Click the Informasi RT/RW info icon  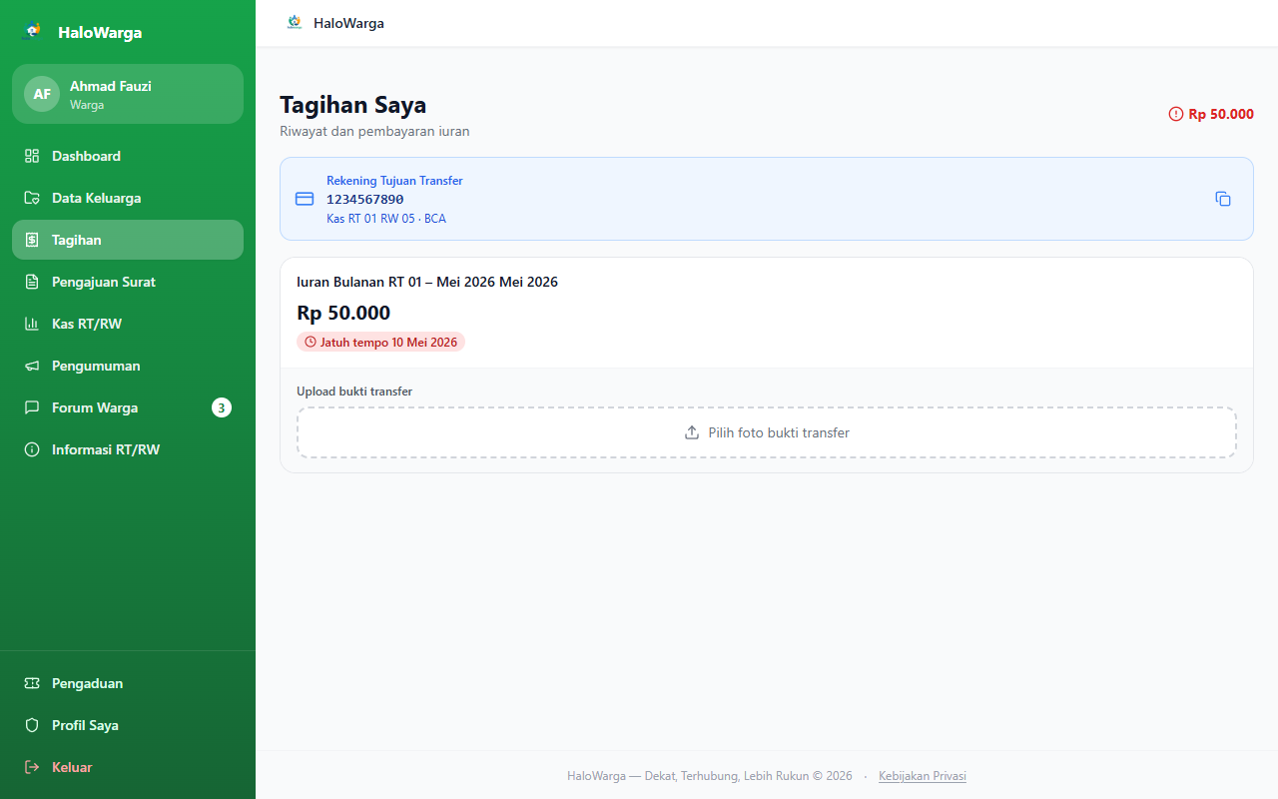tap(32, 449)
